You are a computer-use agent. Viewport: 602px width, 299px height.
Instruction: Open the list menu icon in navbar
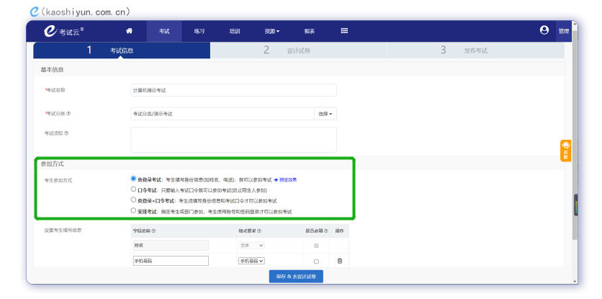tap(344, 31)
